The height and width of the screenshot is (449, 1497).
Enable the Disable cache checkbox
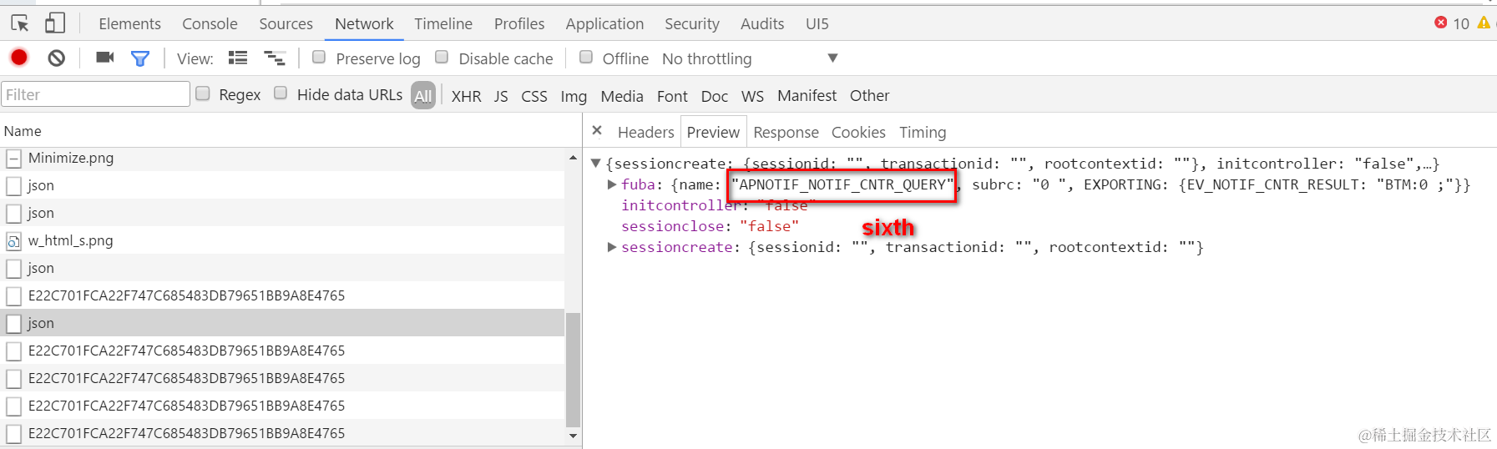442,57
